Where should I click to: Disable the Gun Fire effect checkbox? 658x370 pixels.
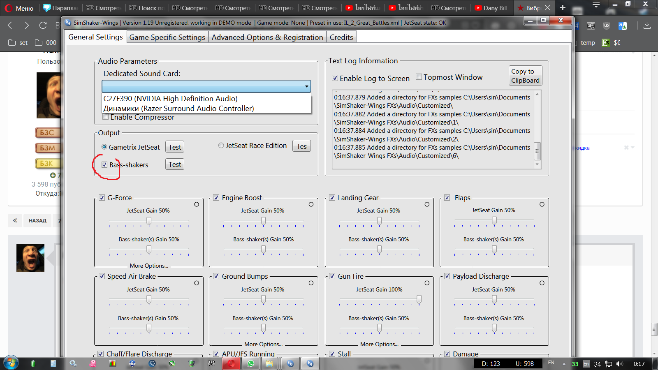point(332,276)
